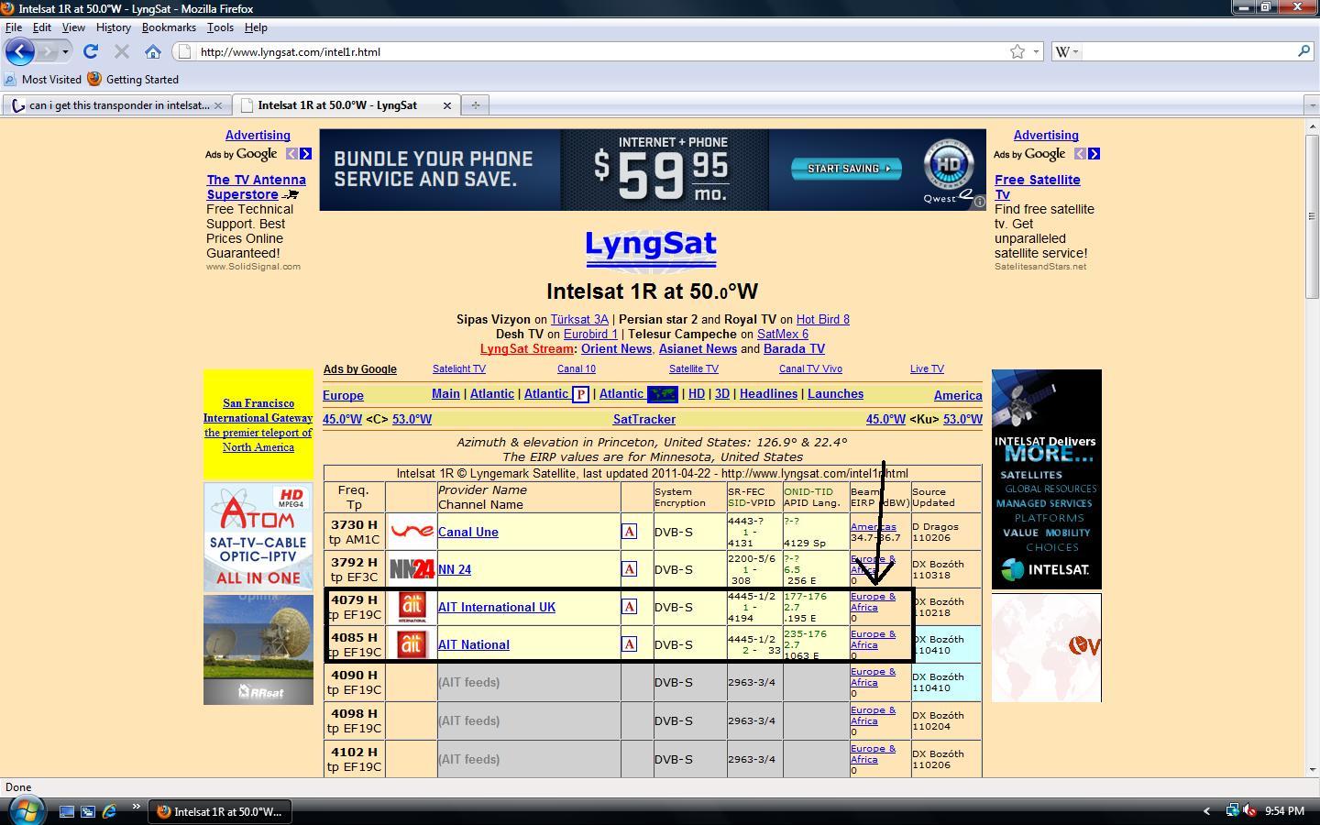This screenshot has width=1320, height=825.
Task: Open the SatTracker link
Action: click(x=644, y=419)
